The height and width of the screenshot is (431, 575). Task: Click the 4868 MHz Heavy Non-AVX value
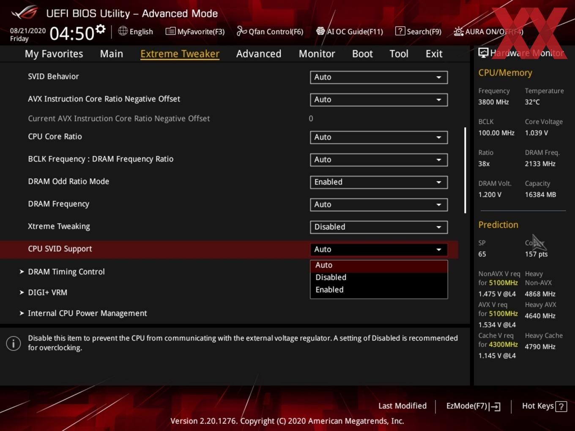(540, 294)
